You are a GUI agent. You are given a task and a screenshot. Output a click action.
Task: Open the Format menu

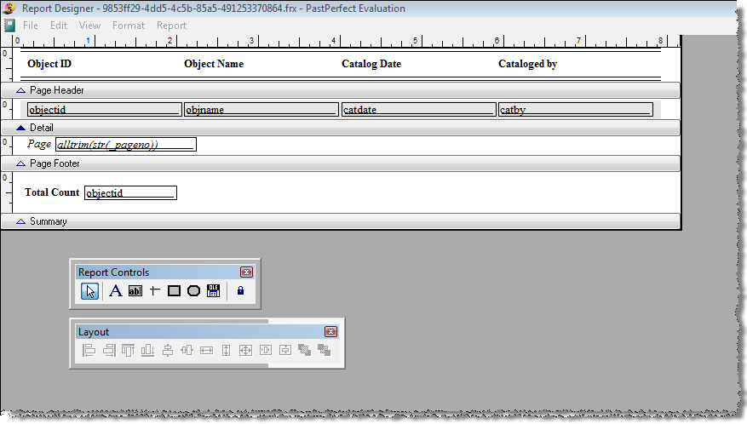pos(129,26)
